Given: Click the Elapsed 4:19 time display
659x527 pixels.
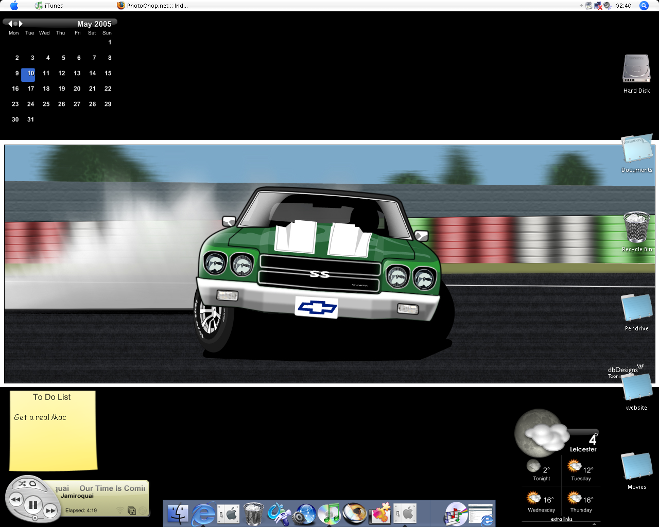Looking at the screenshot, I should pos(81,511).
